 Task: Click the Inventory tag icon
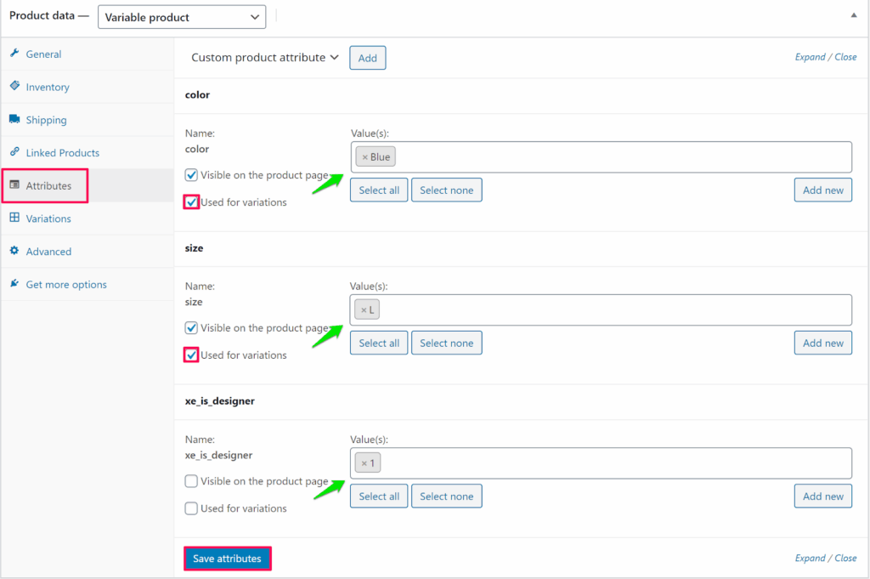point(14,87)
